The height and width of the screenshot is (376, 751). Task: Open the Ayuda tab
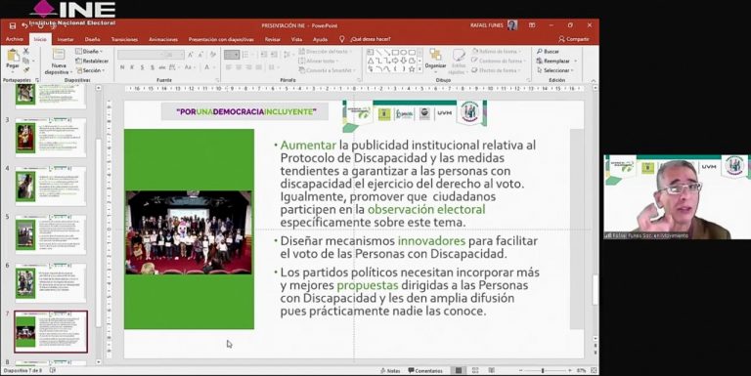tap(320, 39)
